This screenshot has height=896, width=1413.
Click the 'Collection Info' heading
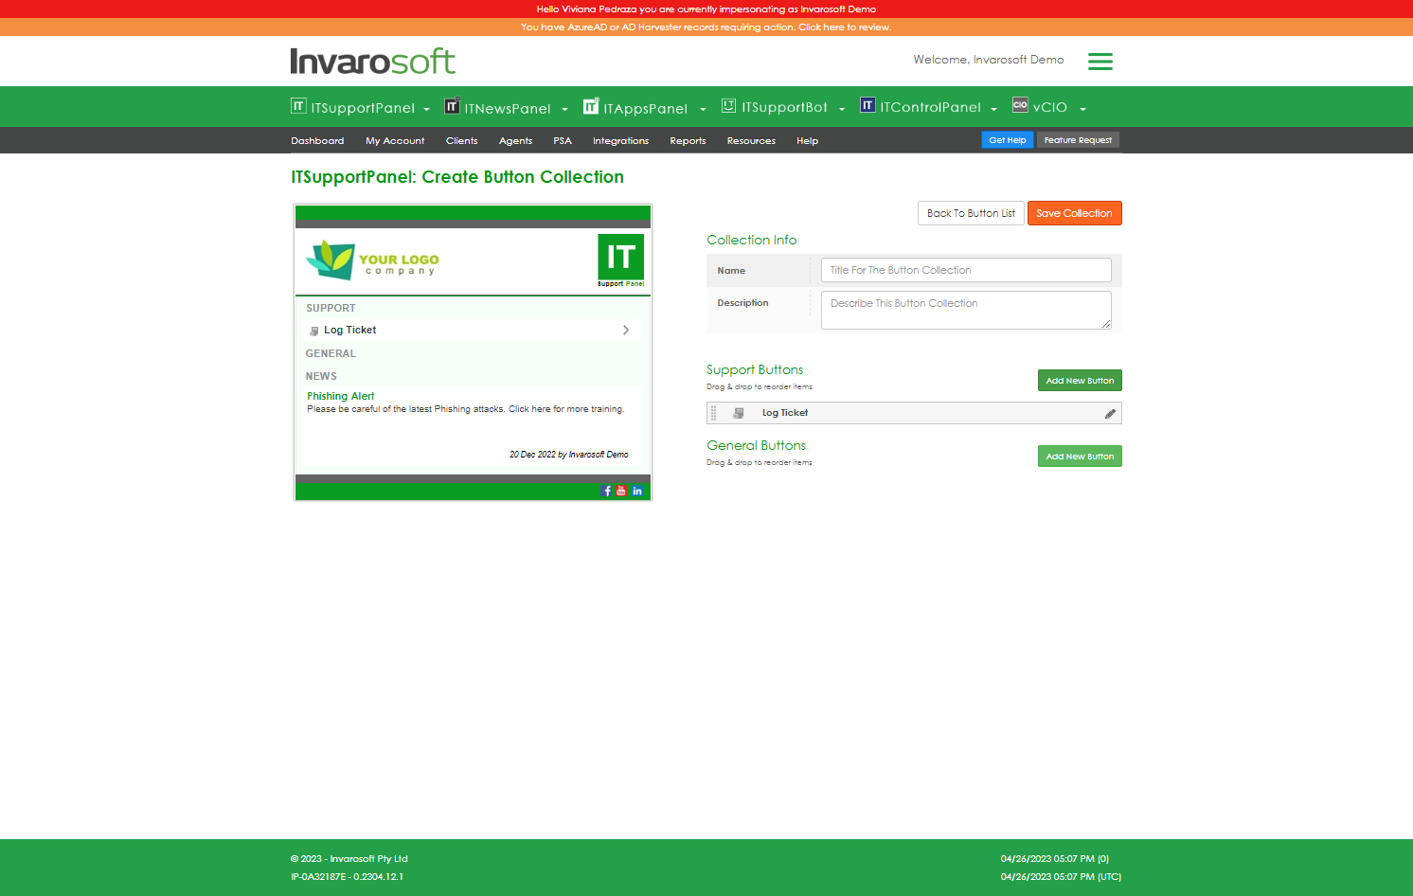point(752,241)
